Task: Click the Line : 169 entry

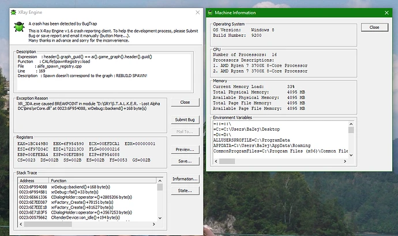Action: pyautogui.click(x=31, y=71)
